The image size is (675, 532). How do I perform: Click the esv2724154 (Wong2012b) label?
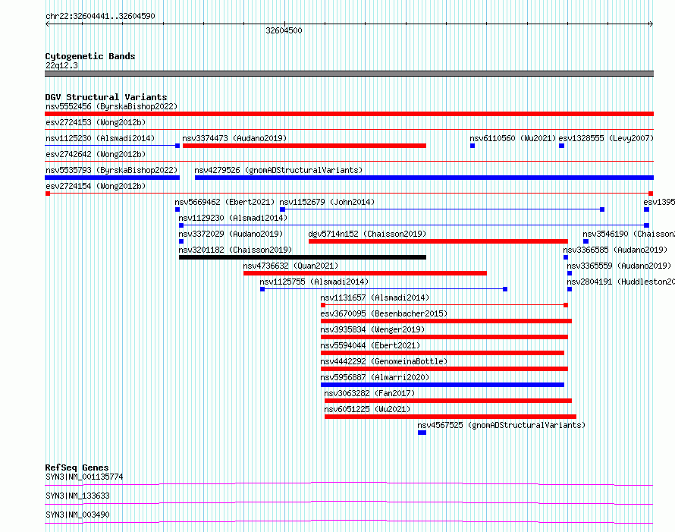96,186
